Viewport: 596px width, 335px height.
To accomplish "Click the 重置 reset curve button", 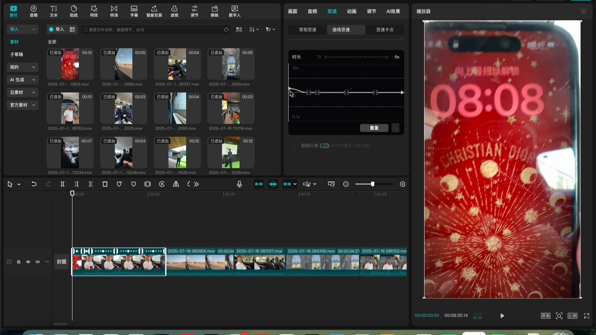I will coord(374,128).
